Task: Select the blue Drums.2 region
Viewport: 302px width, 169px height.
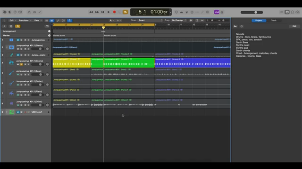Action: coord(193,62)
